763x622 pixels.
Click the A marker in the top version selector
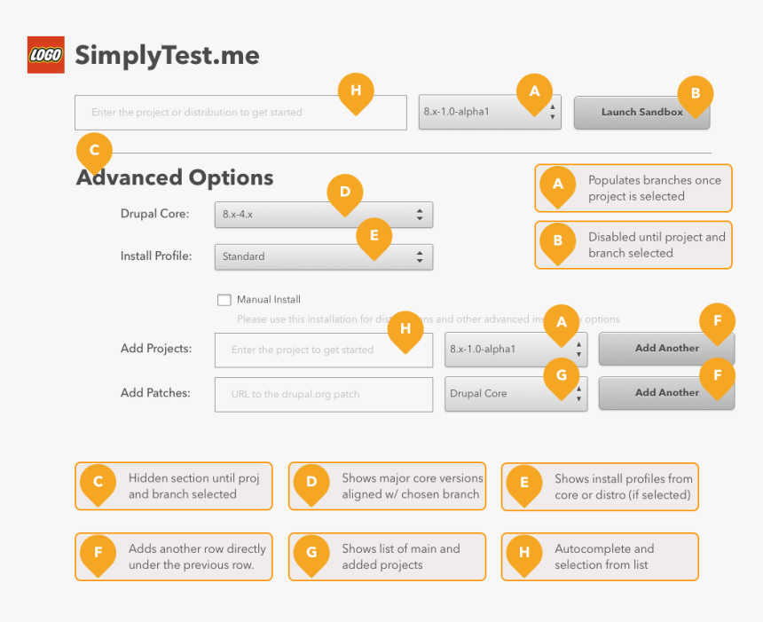click(534, 91)
